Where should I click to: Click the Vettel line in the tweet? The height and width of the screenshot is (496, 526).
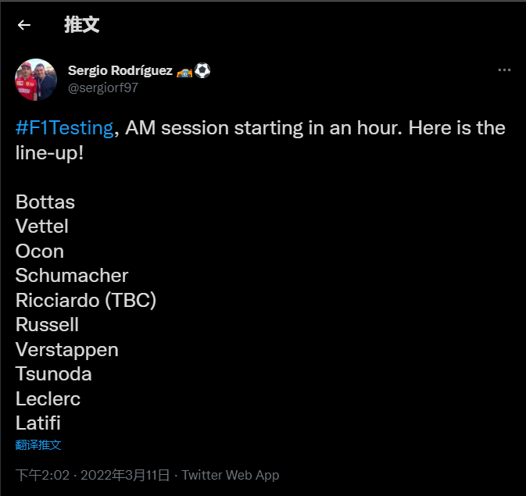(42, 227)
